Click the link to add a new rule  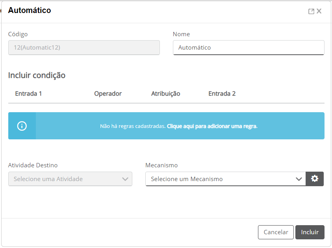212,126
